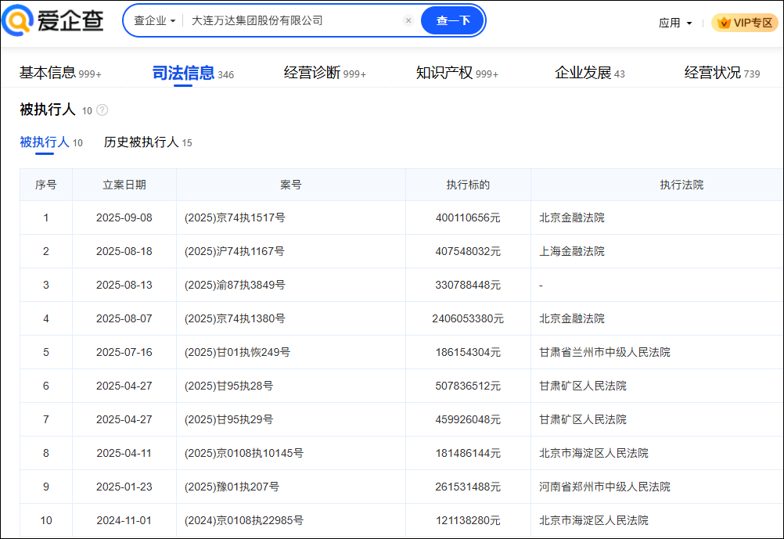Viewport: 784px width, 539px height.
Task: Click the 案号 column header
Action: pyautogui.click(x=290, y=185)
